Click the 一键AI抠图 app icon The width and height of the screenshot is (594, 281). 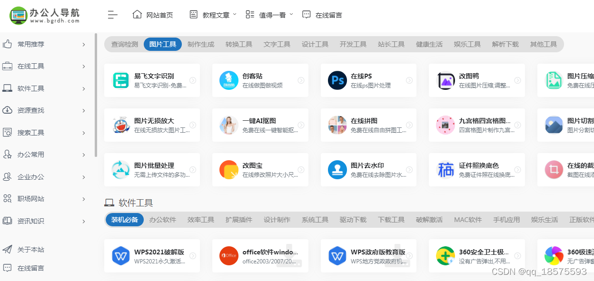229,125
